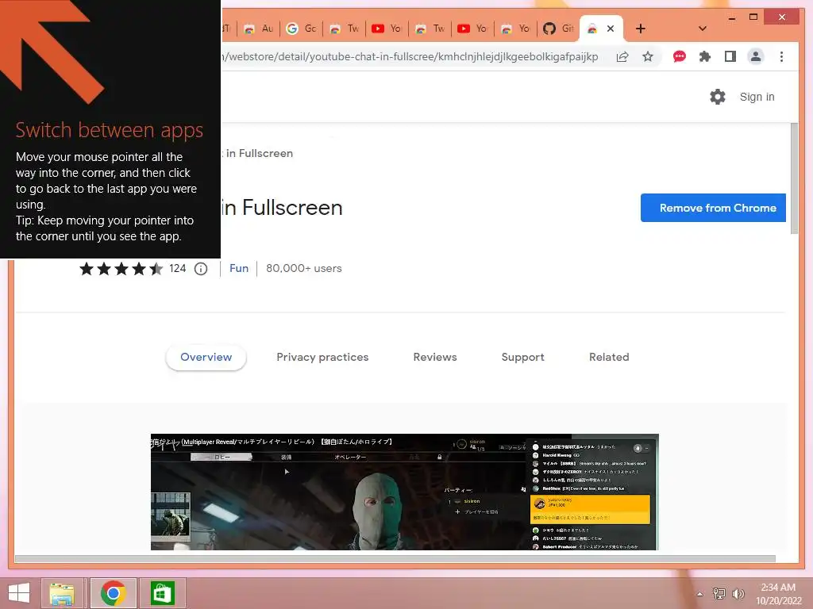The width and height of the screenshot is (813, 609).
Task: Open the Windows Start button
Action: point(19,593)
